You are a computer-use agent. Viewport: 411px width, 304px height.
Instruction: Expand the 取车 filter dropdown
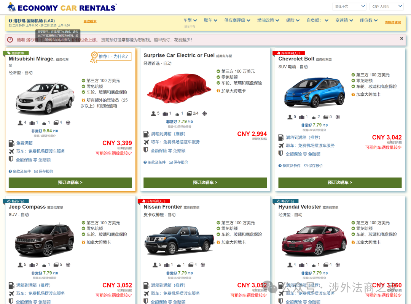pos(210,20)
